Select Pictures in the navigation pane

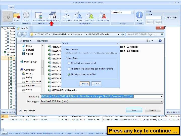(x=28, y=50)
